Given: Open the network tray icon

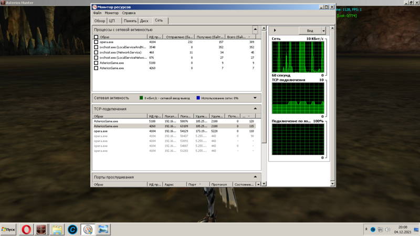Looking at the screenshot, I should 380,230.
